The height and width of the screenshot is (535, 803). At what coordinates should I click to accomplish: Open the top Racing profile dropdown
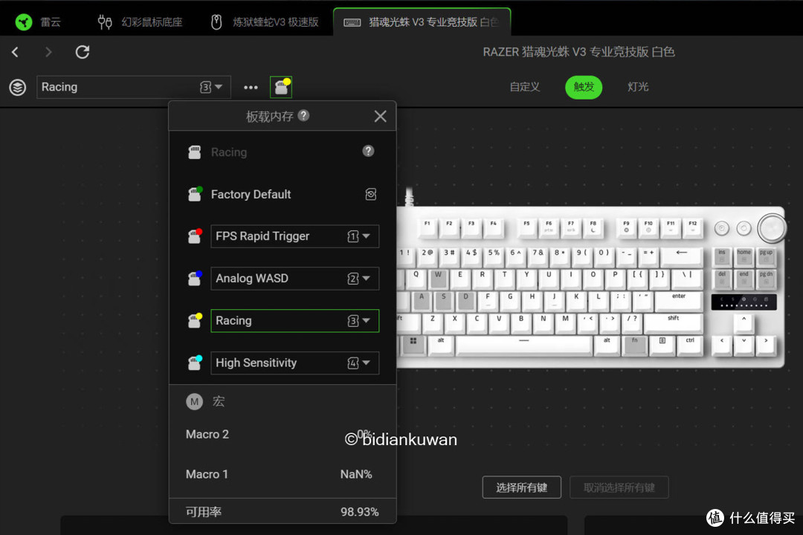134,87
